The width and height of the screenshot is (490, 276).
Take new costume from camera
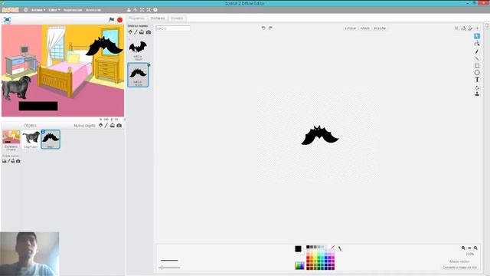point(149,32)
